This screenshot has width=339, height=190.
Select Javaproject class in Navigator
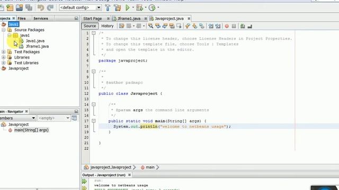tap(19, 125)
